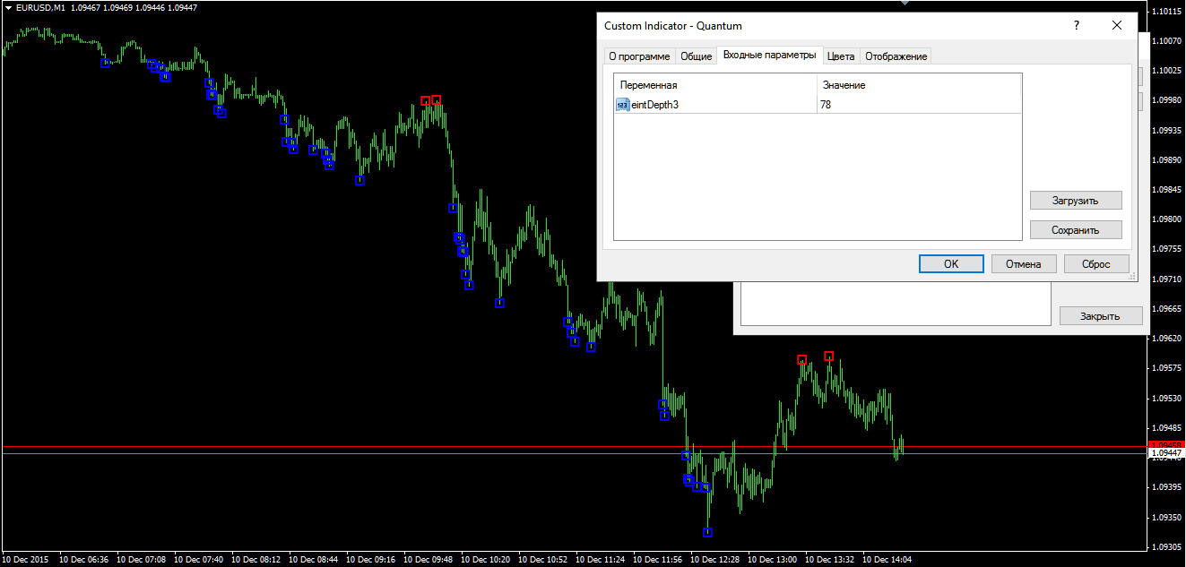Screen dimensions: 1186x567
Task: Close the Custom Indicator Quantum dialog
Action: [1117, 26]
